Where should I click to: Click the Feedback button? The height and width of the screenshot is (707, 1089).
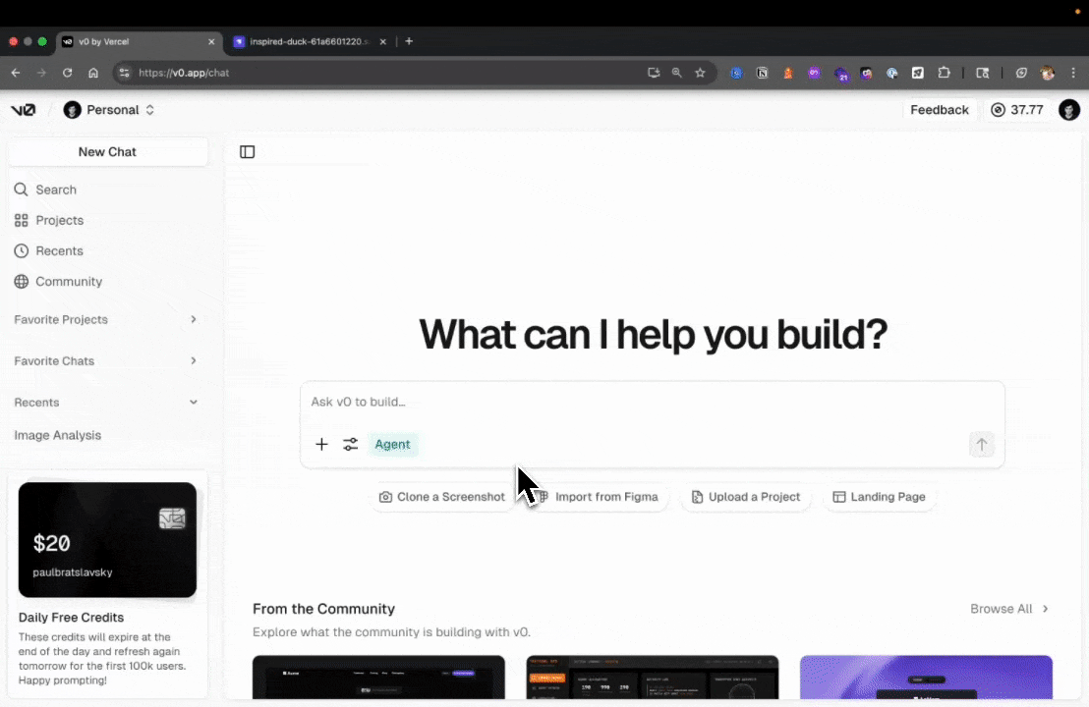(x=939, y=110)
